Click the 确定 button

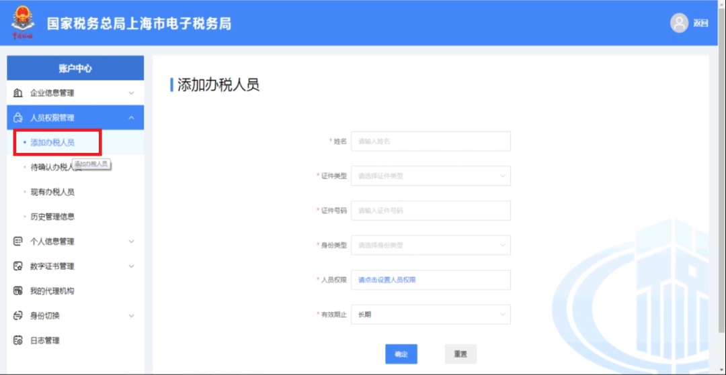401,354
